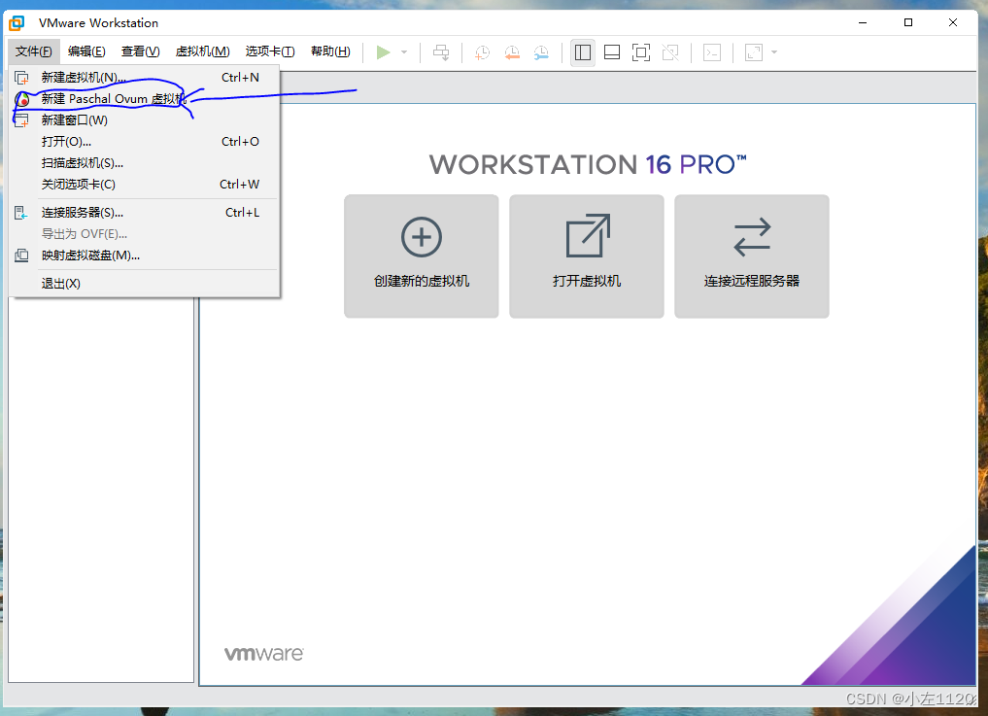The height and width of the screenshot is (716, 988).
Task: Open the 虚拟机(M) menu
Action: click(x=202, y=51)
